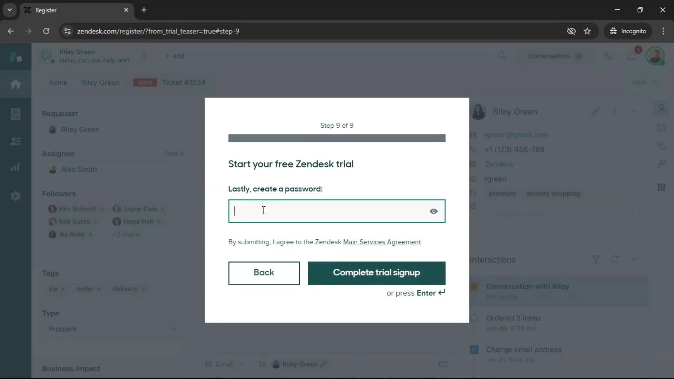Screen dimensions: 674x379
Task: Show password with the eye icon
Action: [434, 211]
